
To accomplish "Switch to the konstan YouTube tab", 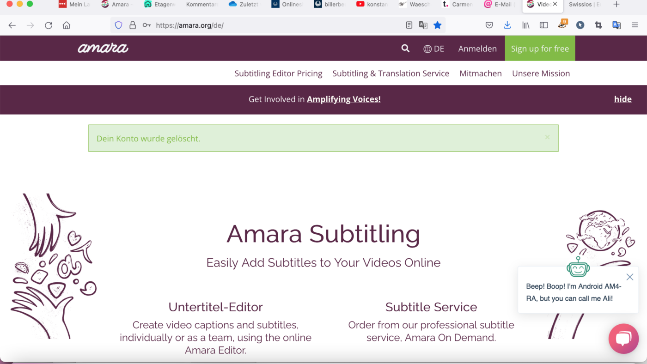I will coord(372,4).
